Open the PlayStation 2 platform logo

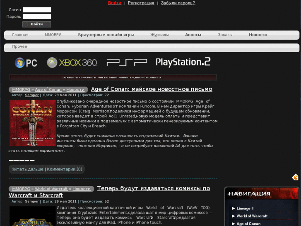(183, 62)
